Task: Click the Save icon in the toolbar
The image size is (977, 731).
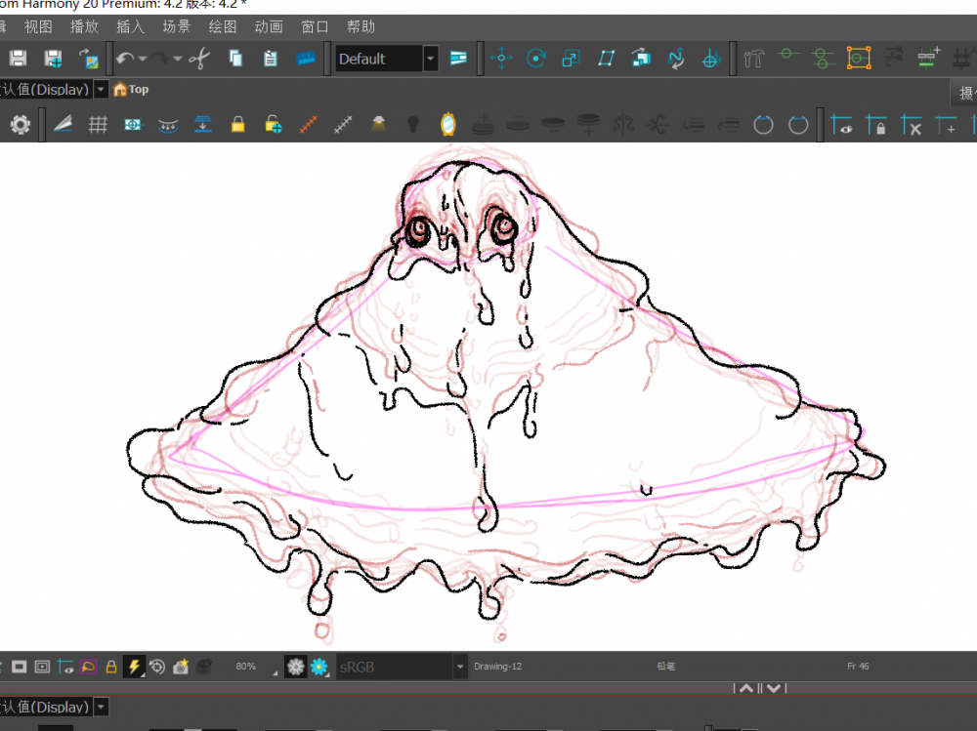Action: click(18, 59)
